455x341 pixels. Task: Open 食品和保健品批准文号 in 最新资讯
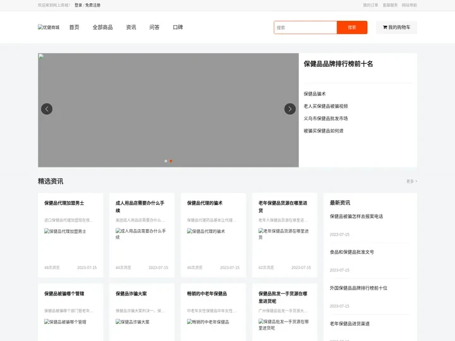tap(352, 252)
